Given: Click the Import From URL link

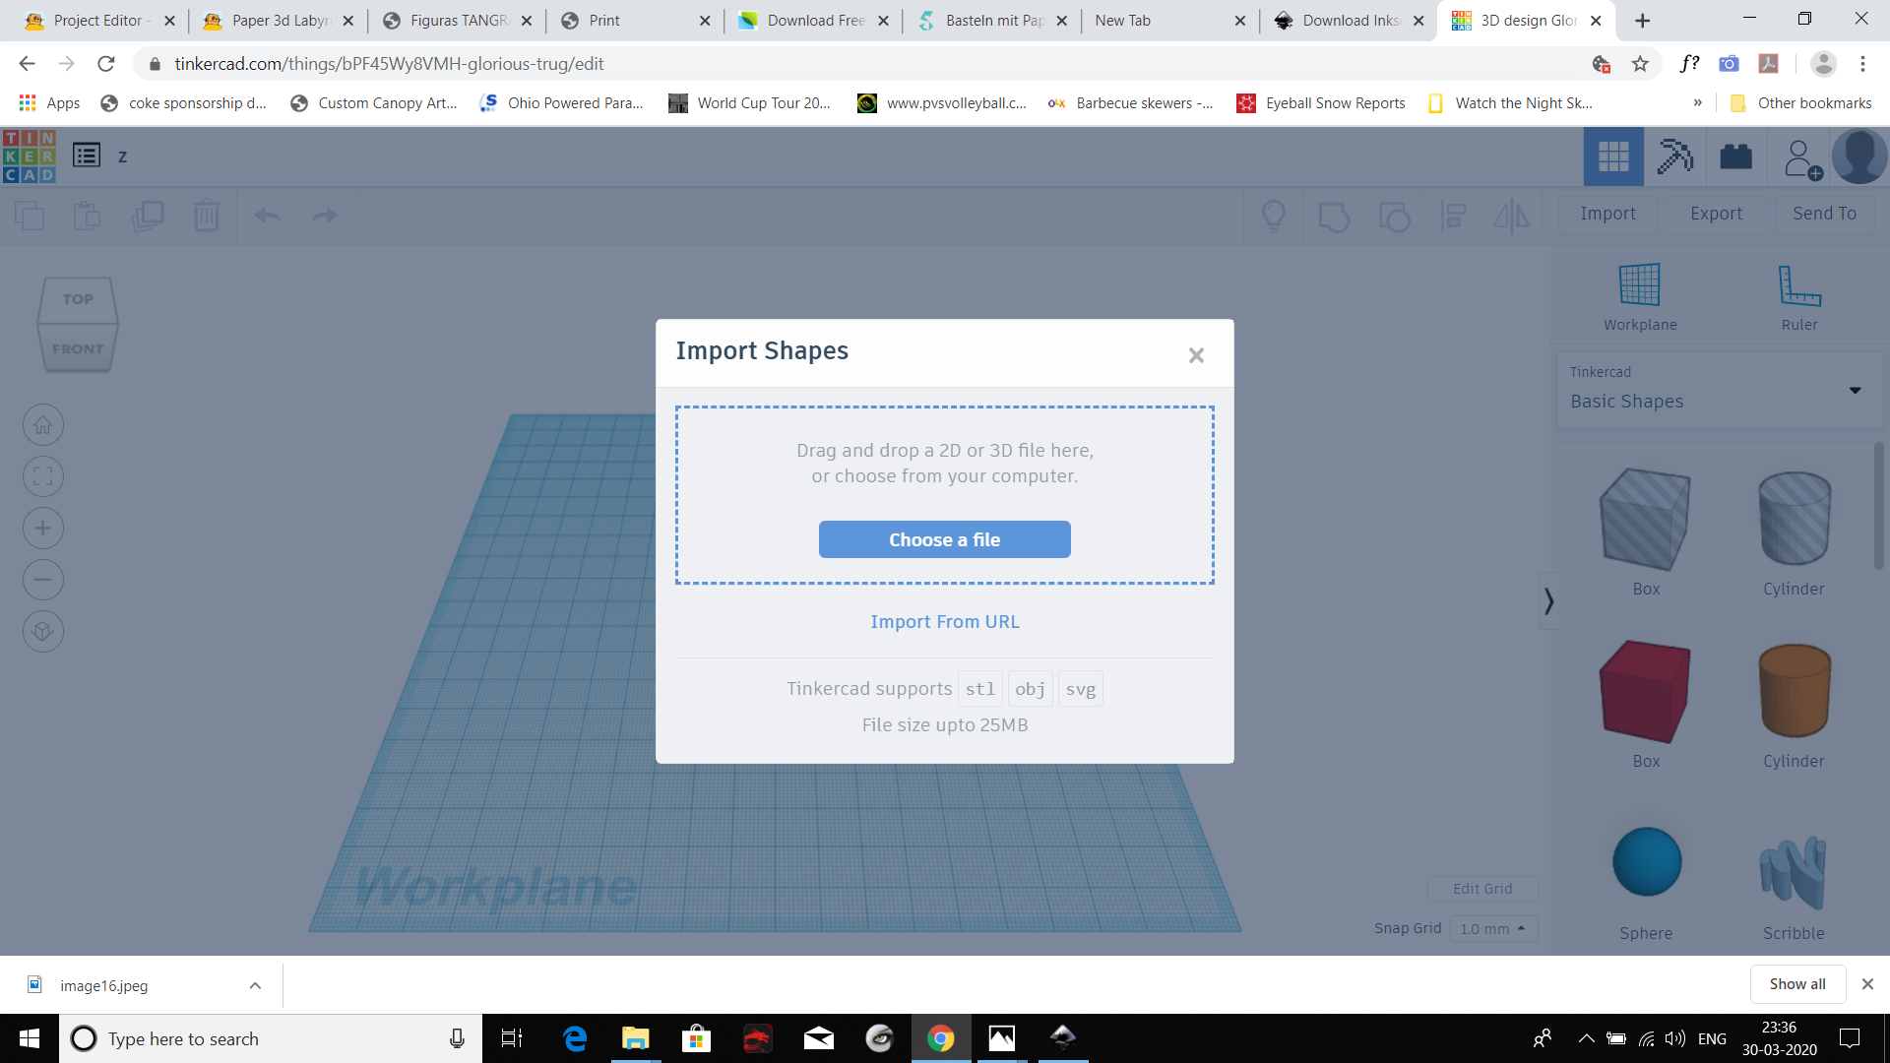Looking at the screenshot, I should coord(944,621).
